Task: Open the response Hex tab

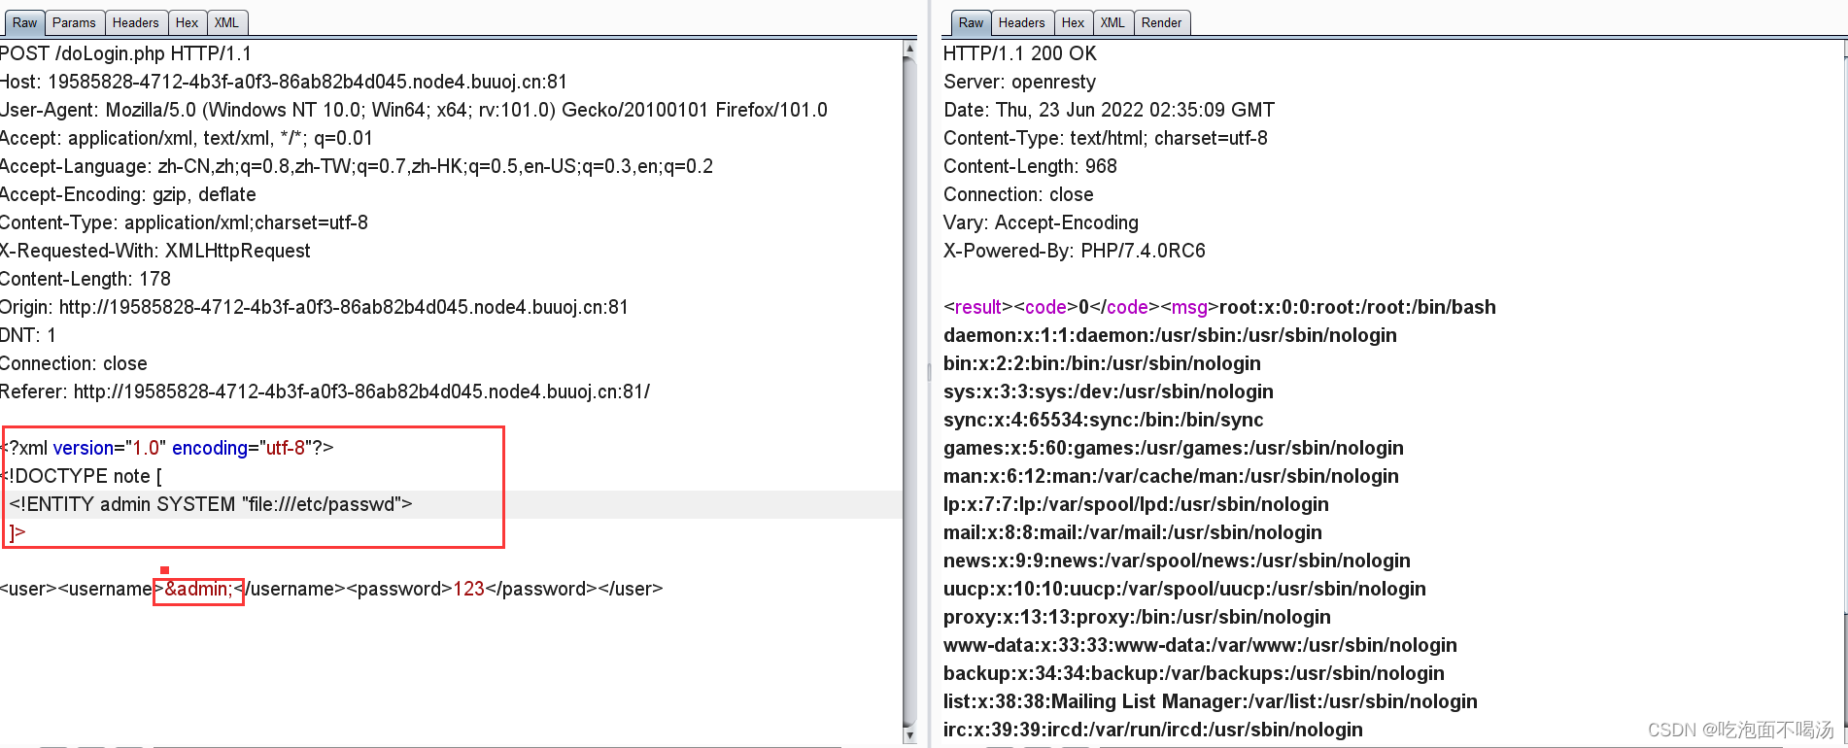Action: (1073, 22)
